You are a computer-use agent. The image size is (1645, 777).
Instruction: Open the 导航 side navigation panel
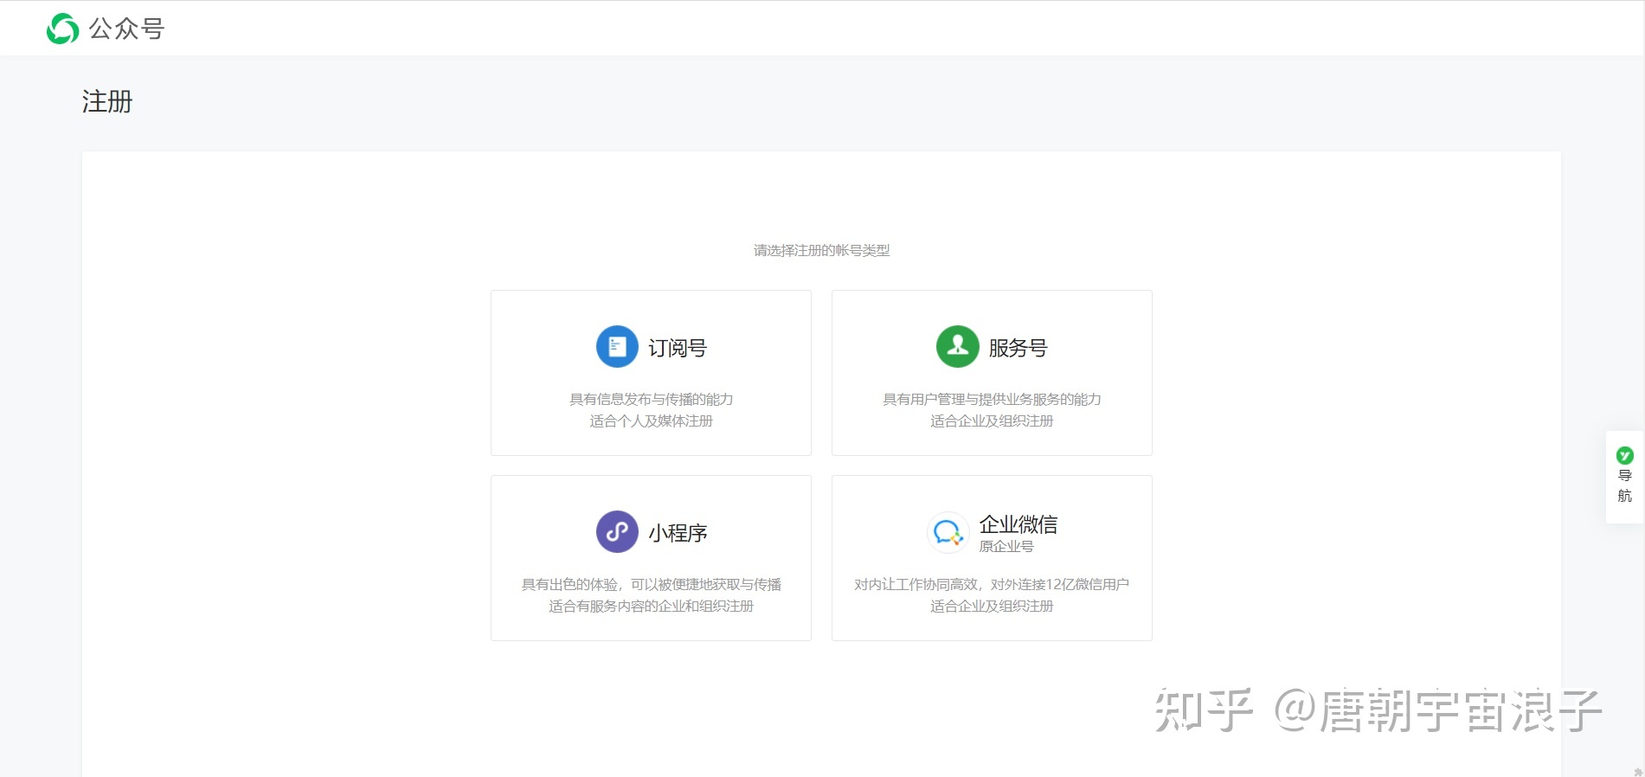click(x=1625, y=477)
